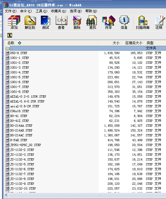The image size is (166, 199).
Task: Click the Test (测试) archive icon
Action: click(x=46, y=22)
